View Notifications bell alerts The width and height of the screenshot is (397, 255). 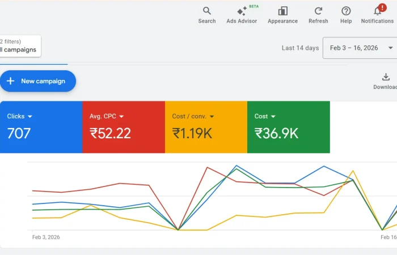[x=377, y=15]
